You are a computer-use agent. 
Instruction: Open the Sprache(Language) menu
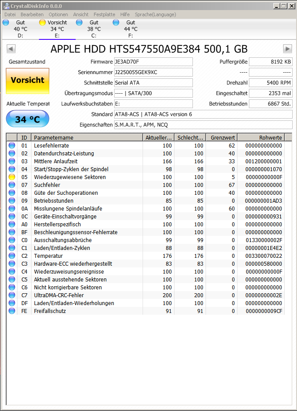[x=155, y=14]
